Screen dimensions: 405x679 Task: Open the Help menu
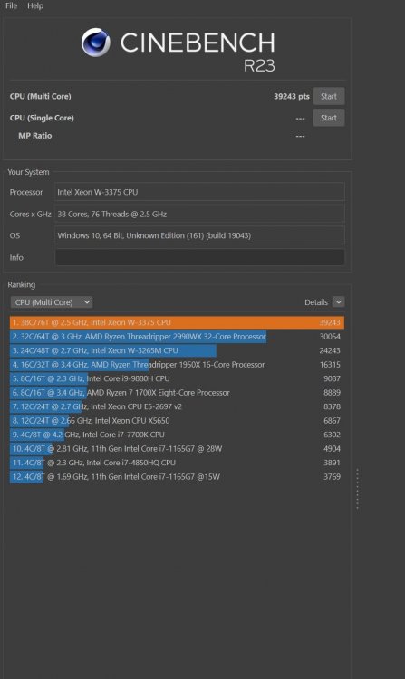pyautogui.click(x=35, y=5)
